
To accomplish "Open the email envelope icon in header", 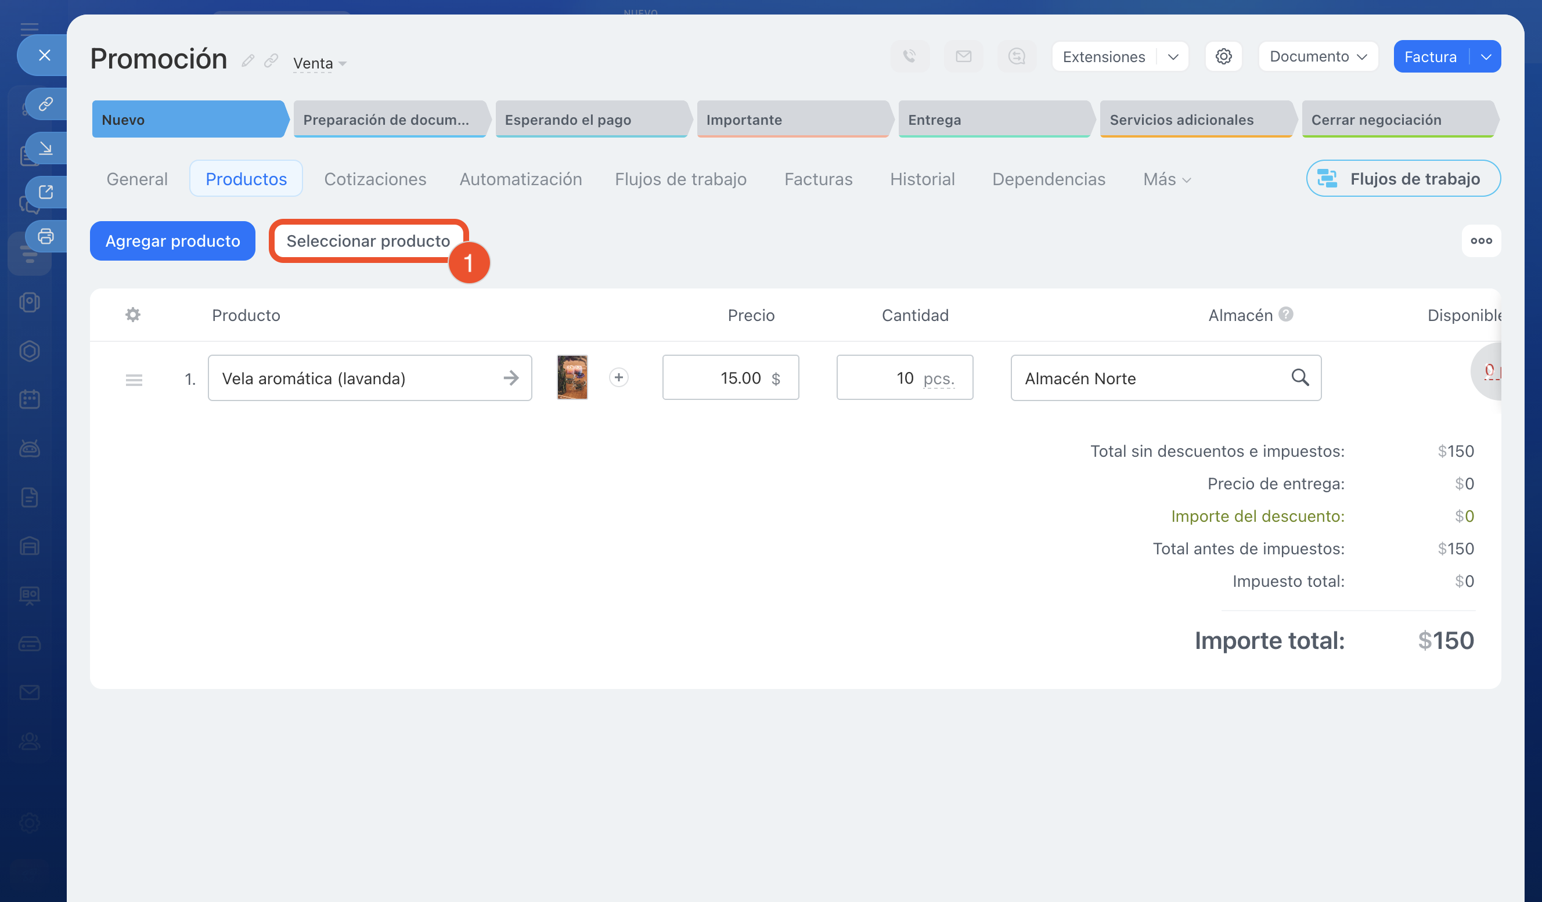I will [x=963, y=56].
